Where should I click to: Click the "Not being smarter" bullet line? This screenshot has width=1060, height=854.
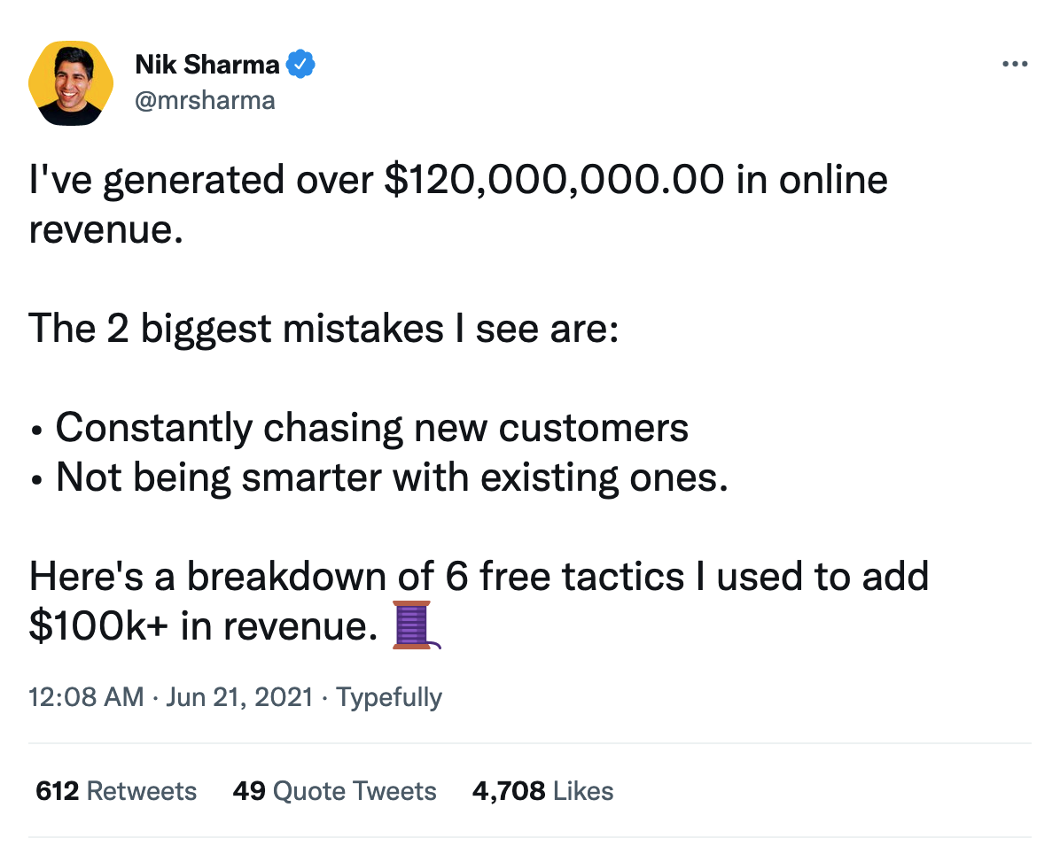(391, 478)
